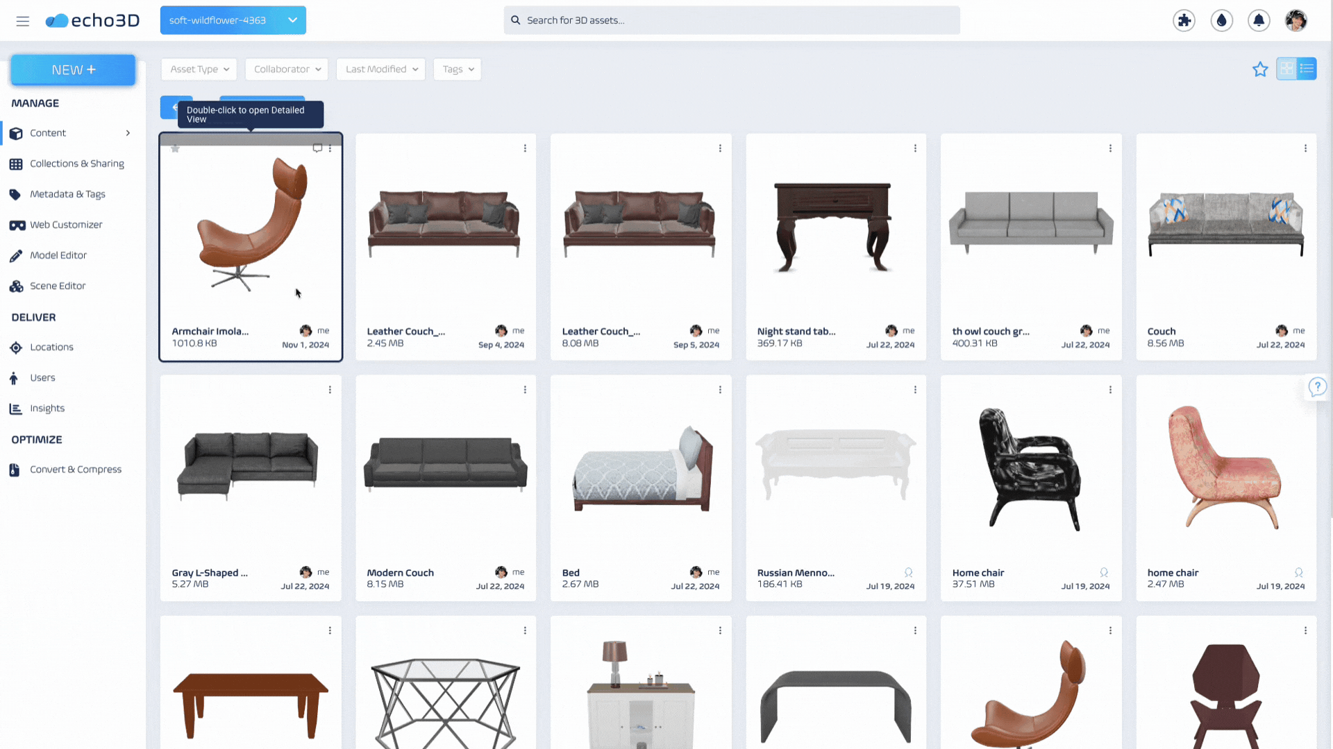This screenshot has width=1333, height=749.
Task: Click the grid view toggle icon
Action: pos(1288,69)
